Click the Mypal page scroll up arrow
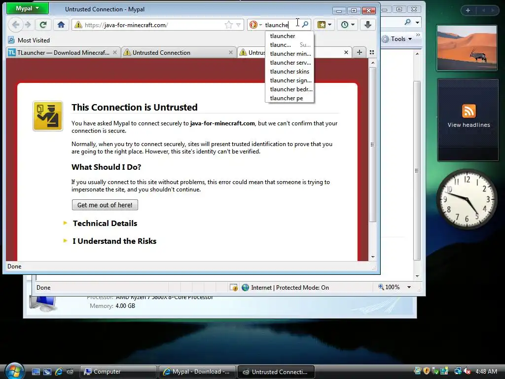505x379 pixels. pyautogui.click(x=373, y=63)
